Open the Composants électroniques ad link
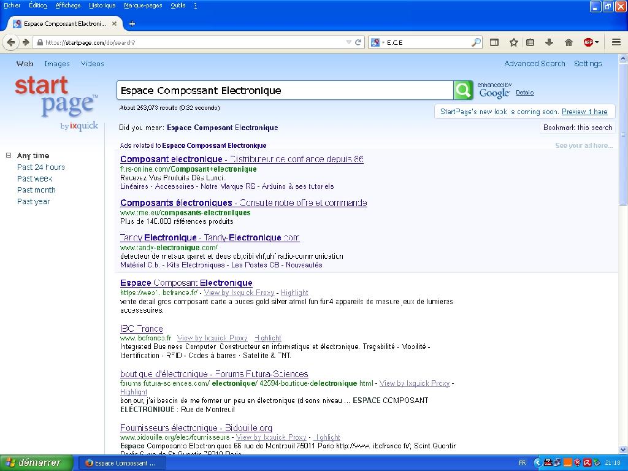Viewport: 628px width, 471px height. [x=243, y=203]
